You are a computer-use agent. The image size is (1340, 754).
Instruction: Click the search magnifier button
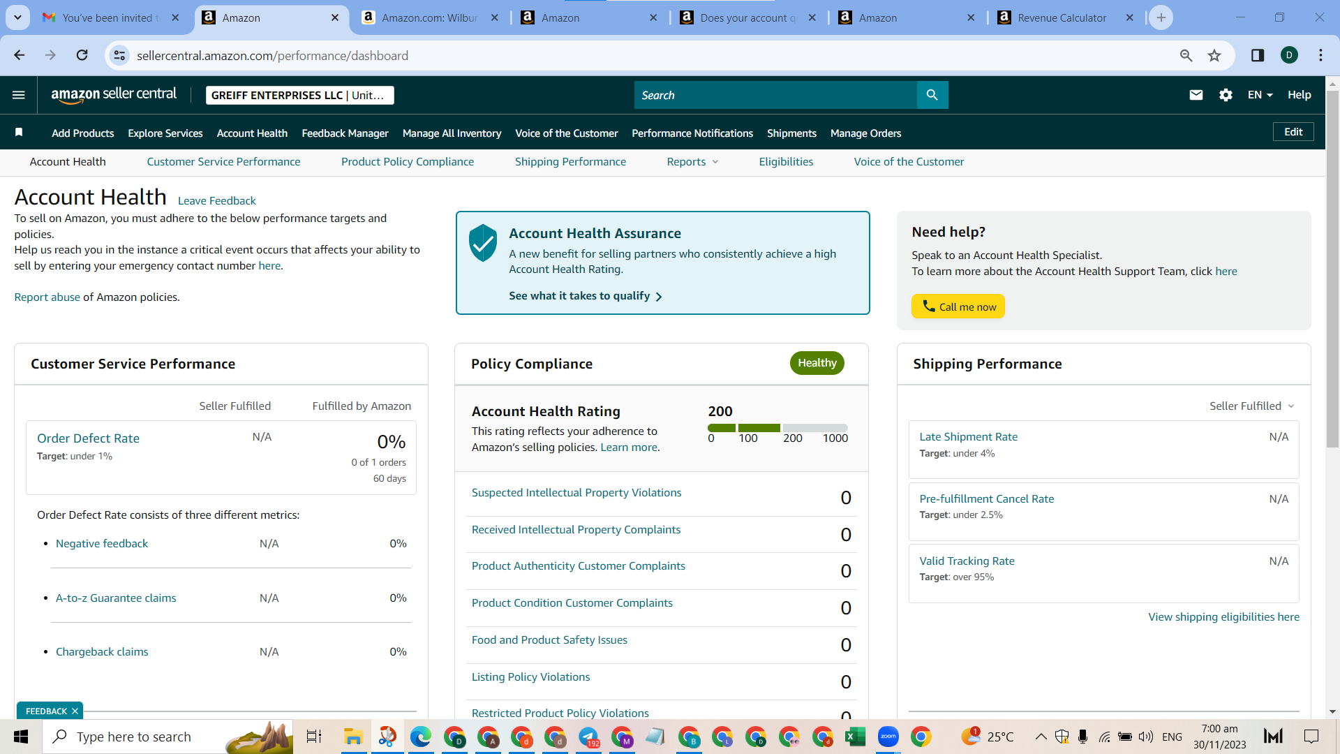[x=932, y=95]
